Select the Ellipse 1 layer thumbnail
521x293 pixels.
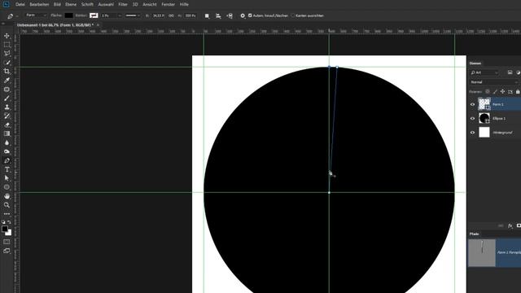tap(484, 118)
